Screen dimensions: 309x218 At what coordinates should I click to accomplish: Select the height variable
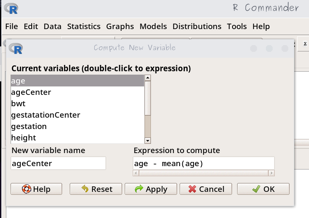point(23,137)
